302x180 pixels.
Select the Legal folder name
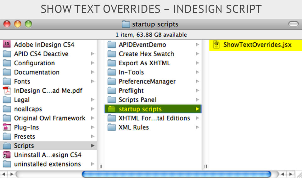tap(22, 100)
